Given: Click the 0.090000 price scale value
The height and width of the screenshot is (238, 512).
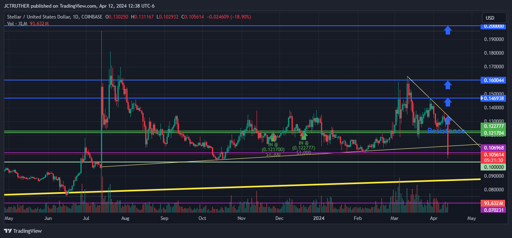Looking at the screenshot, I should point(493,176).
